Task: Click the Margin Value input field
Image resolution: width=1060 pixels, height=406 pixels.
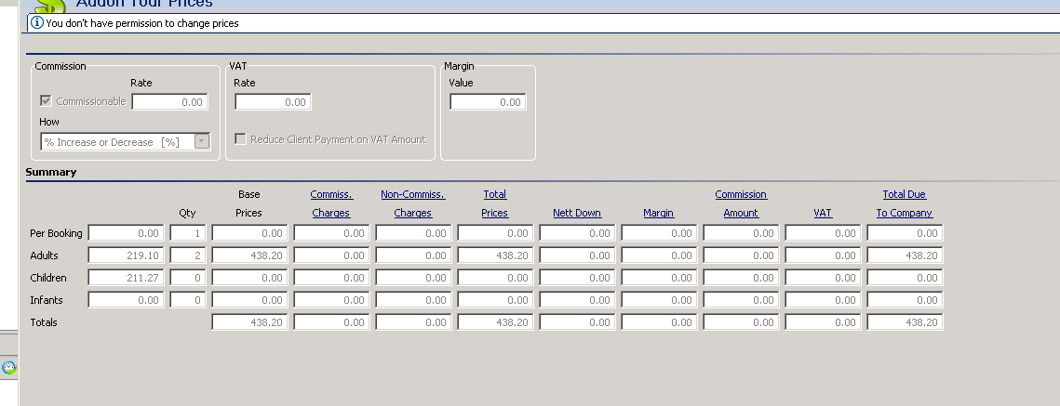Action: point(488,102)
